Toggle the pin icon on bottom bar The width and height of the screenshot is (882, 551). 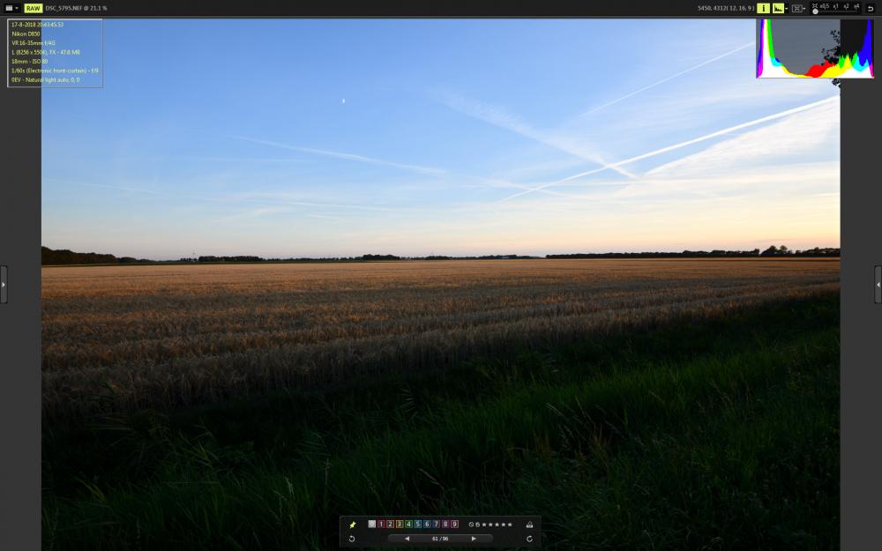tap(353, 525)
